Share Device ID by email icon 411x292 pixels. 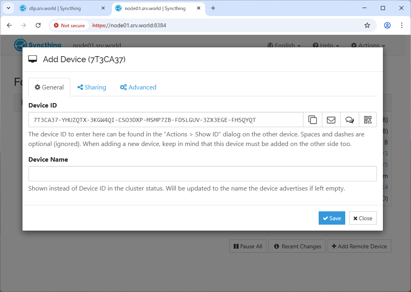pyautogui.click(x=331, y=120)
